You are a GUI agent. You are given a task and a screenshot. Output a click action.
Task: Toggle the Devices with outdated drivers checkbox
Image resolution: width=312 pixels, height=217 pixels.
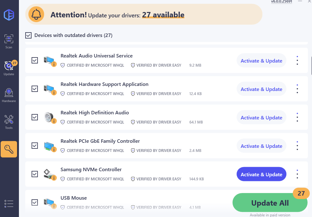coord(28,35)
